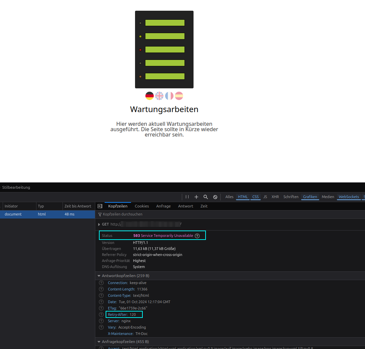Expand the GET request details
Screen dimensions: 365x349
[99, 224]
